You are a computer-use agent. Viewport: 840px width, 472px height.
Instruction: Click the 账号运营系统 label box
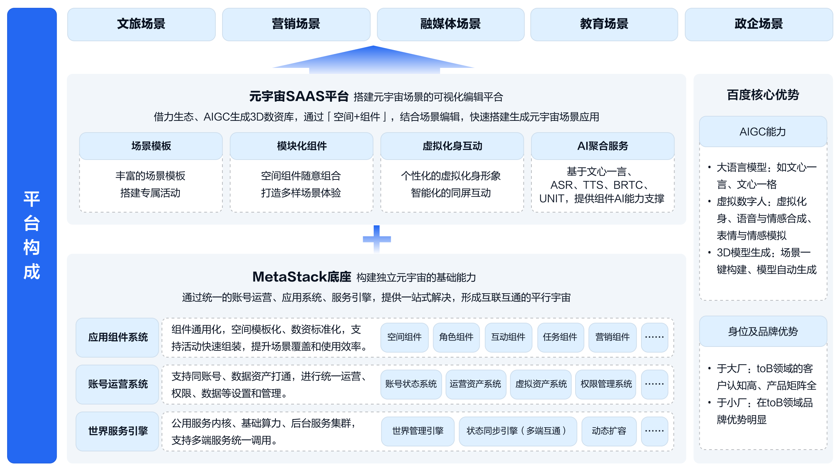coord(117,384)
